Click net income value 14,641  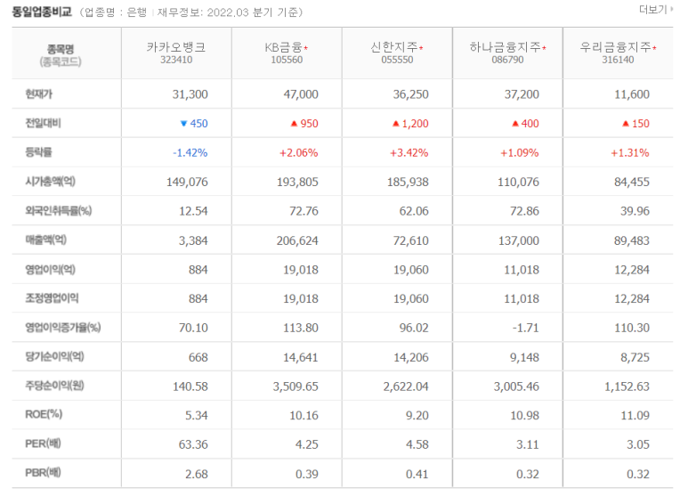(301, 357)
